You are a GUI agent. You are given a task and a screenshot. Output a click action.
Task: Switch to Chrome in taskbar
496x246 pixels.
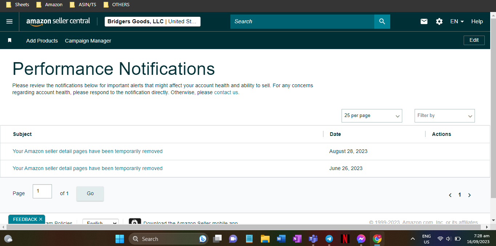coord(377,239)
